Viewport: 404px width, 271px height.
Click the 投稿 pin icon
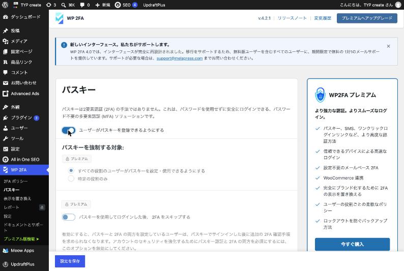point(6,31)
